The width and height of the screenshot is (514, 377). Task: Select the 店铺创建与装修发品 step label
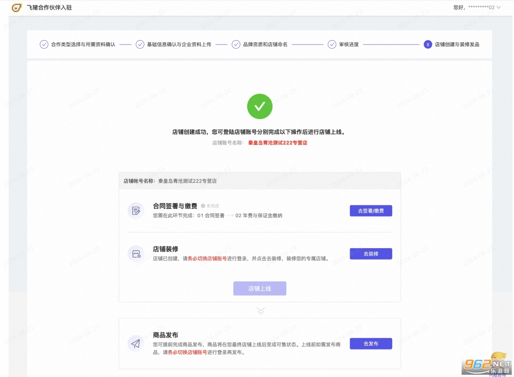457,44
